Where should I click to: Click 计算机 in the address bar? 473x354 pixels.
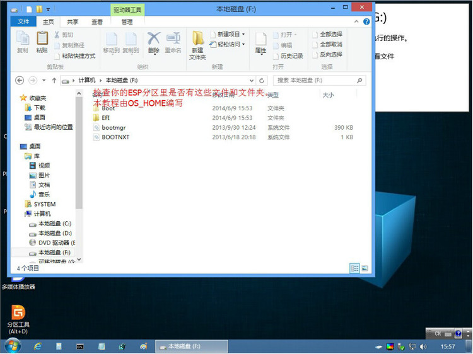87,80
